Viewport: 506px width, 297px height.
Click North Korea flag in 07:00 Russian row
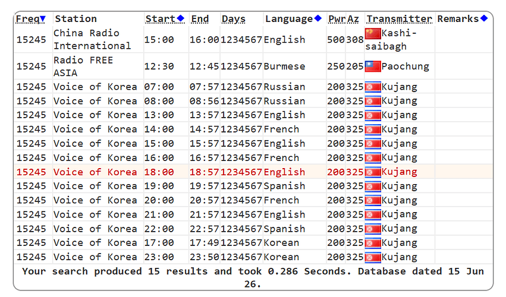[x=373, y=87]
